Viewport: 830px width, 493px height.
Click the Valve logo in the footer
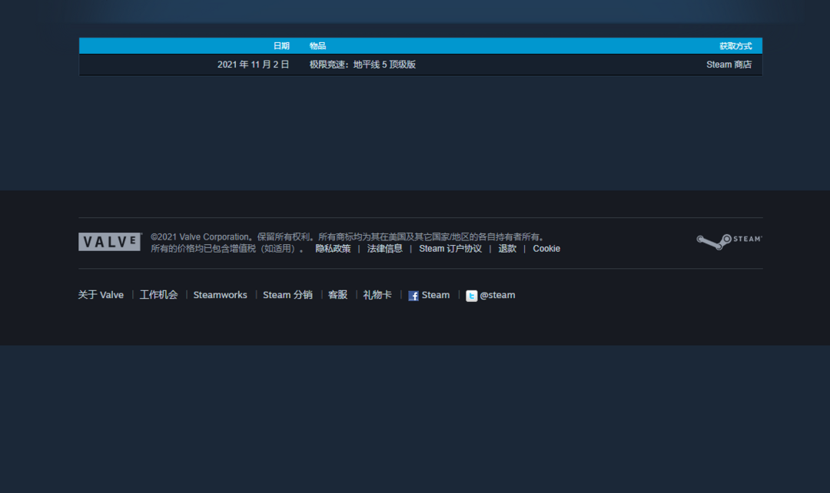(x=110, y=242)
